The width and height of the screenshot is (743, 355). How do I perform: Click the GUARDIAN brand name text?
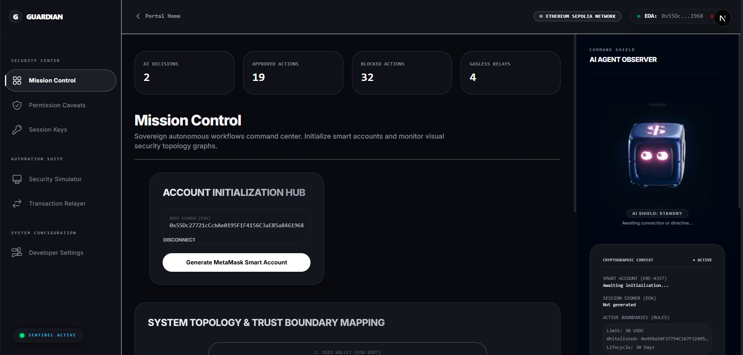(x=45, y=17)
